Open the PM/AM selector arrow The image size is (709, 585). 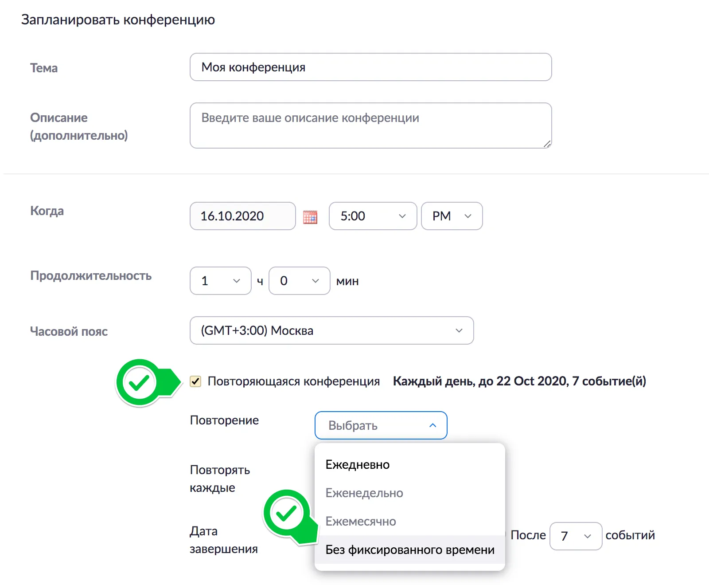(467, 216)
